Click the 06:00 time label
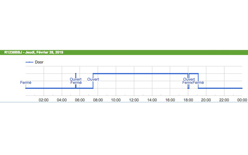Screen dimensions: 248x155 (x=80, y=100)
